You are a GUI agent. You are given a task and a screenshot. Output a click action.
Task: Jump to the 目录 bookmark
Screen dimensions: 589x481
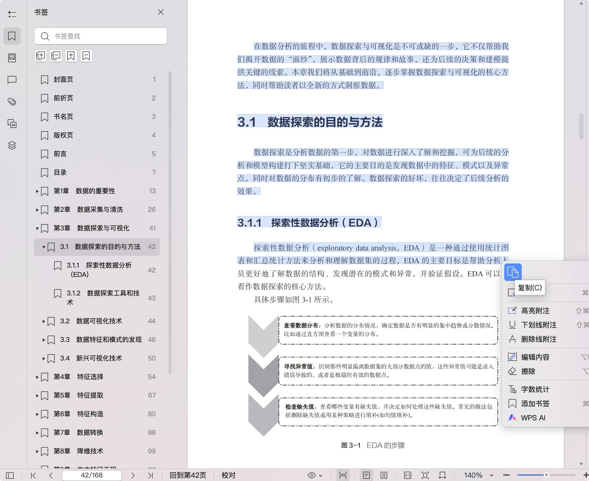[97, 172]
